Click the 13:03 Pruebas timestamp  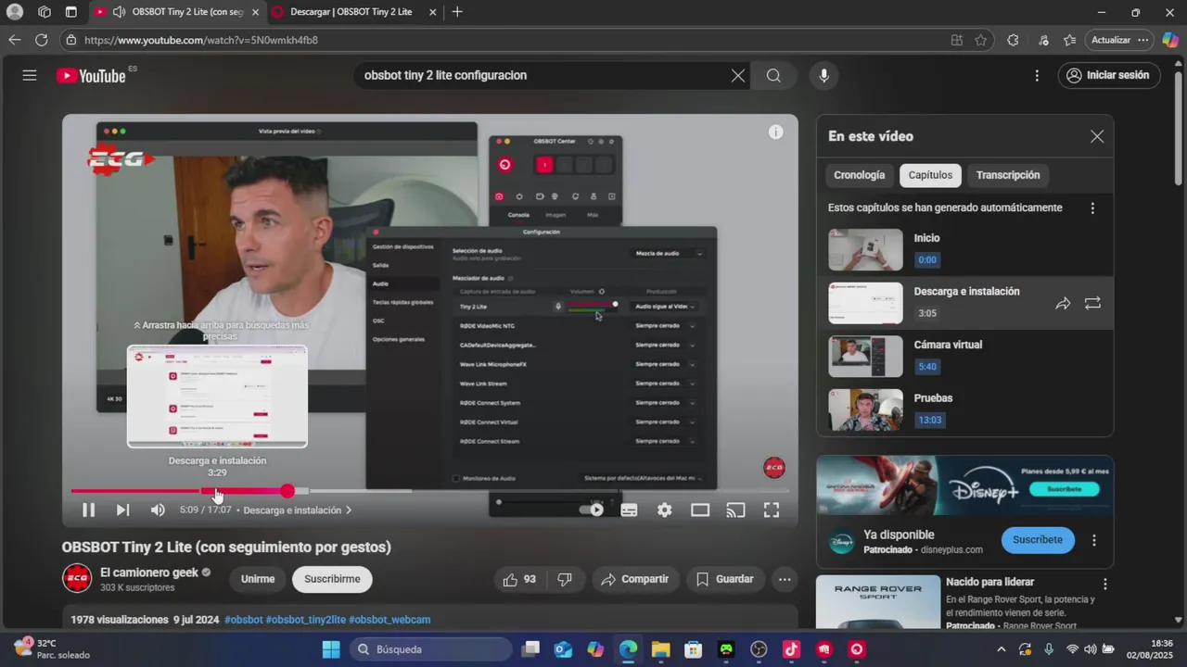[x=929, y=420]
